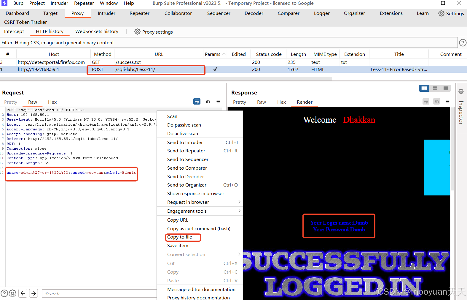The image size is (467, 300).
Task: Click the Response render vertical scrollbar
Action: pyautogui.click(x=452, y=149)
